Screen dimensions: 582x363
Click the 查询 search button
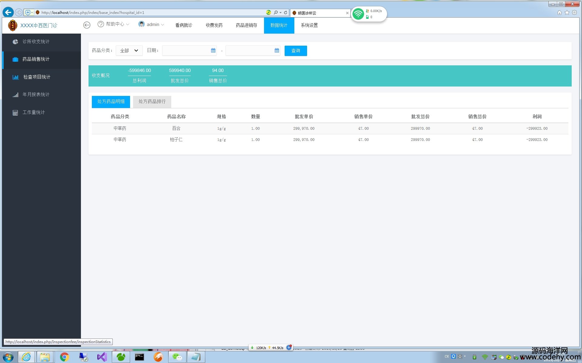[296, 51]
